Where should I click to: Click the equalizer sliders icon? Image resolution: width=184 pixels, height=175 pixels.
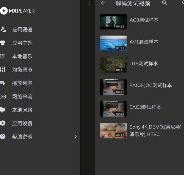point(3,69)
